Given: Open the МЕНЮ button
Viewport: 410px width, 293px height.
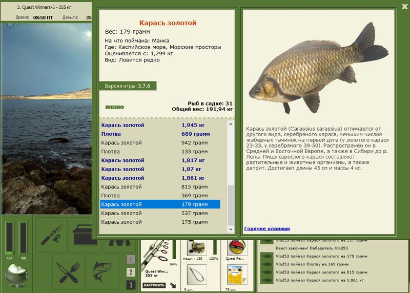Looking at the screenshot, I should point(114,107).
